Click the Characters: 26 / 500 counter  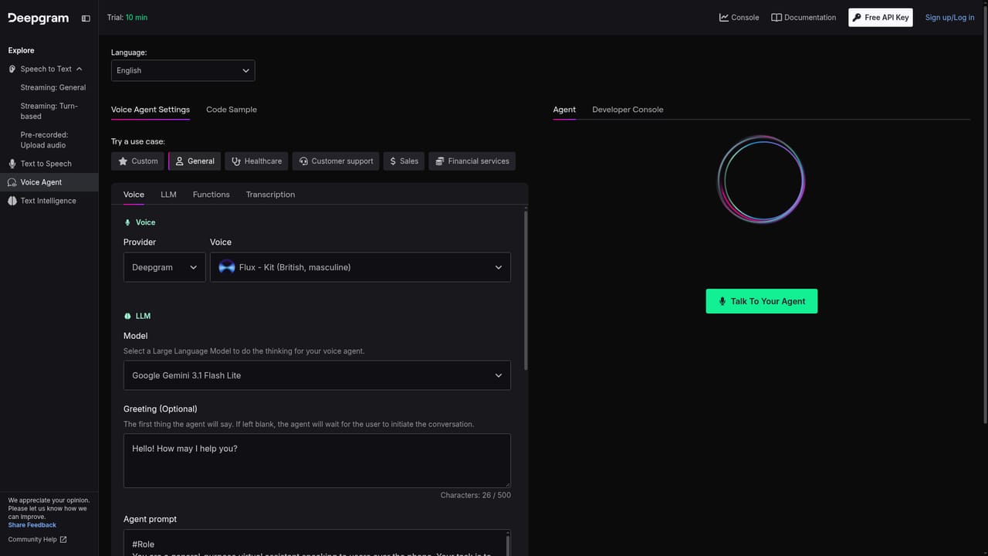(475, 495)
